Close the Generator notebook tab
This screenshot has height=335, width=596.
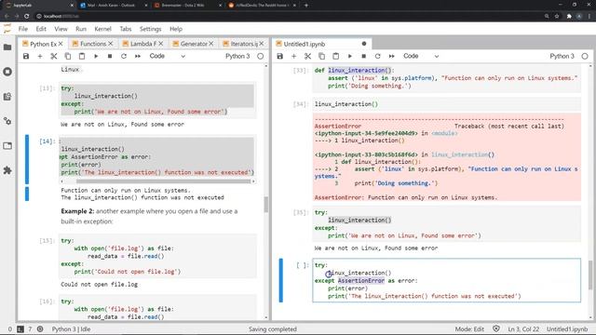coord(211,44)
